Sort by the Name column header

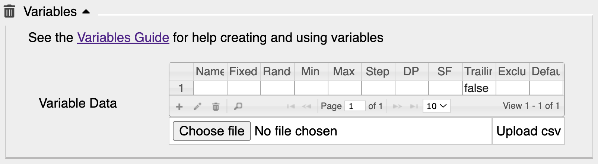point(210,71)
